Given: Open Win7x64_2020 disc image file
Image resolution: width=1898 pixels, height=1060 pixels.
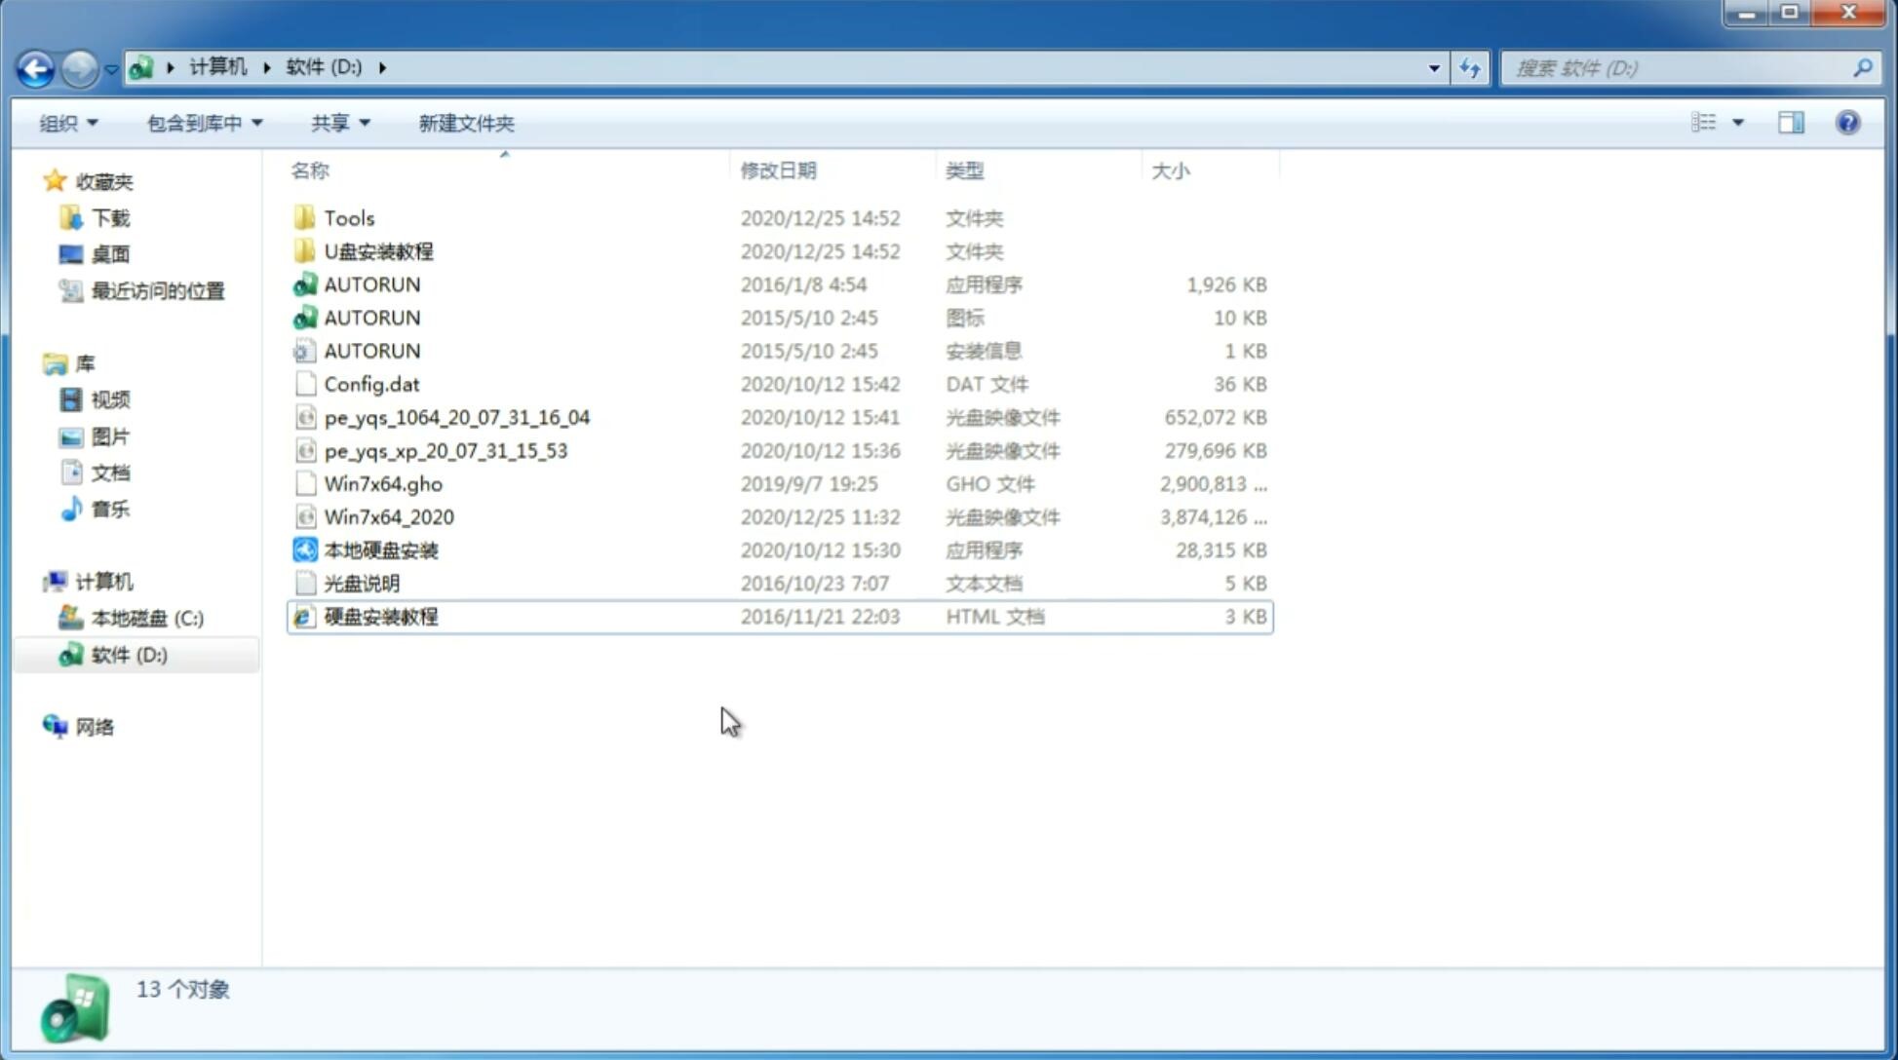Looking at the screenshot, I should point(388,517).
